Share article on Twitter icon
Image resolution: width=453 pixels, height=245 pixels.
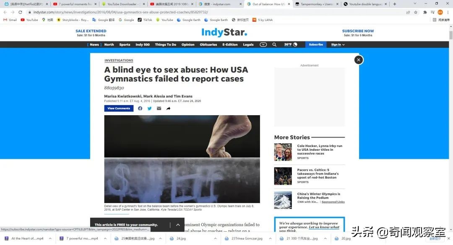click(x=149, y=108)
